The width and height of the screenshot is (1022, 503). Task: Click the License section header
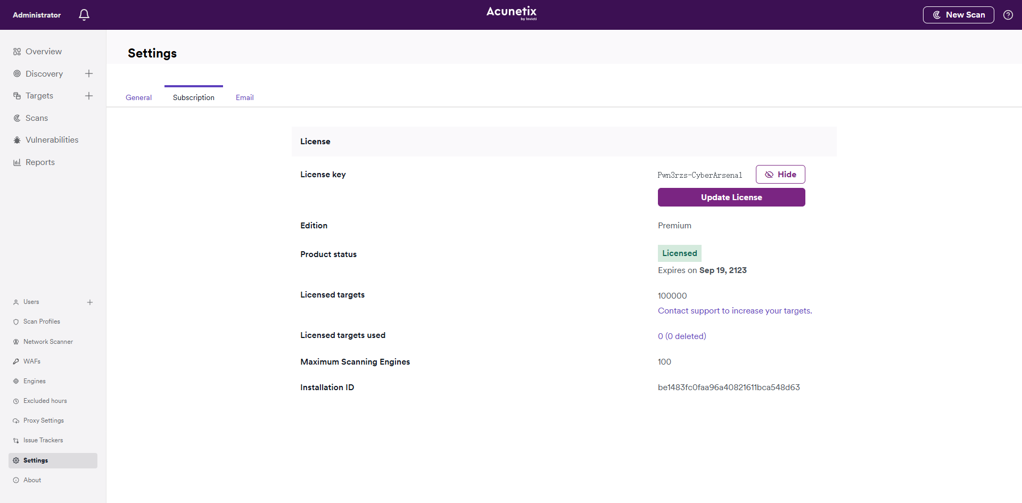(564, 142)
